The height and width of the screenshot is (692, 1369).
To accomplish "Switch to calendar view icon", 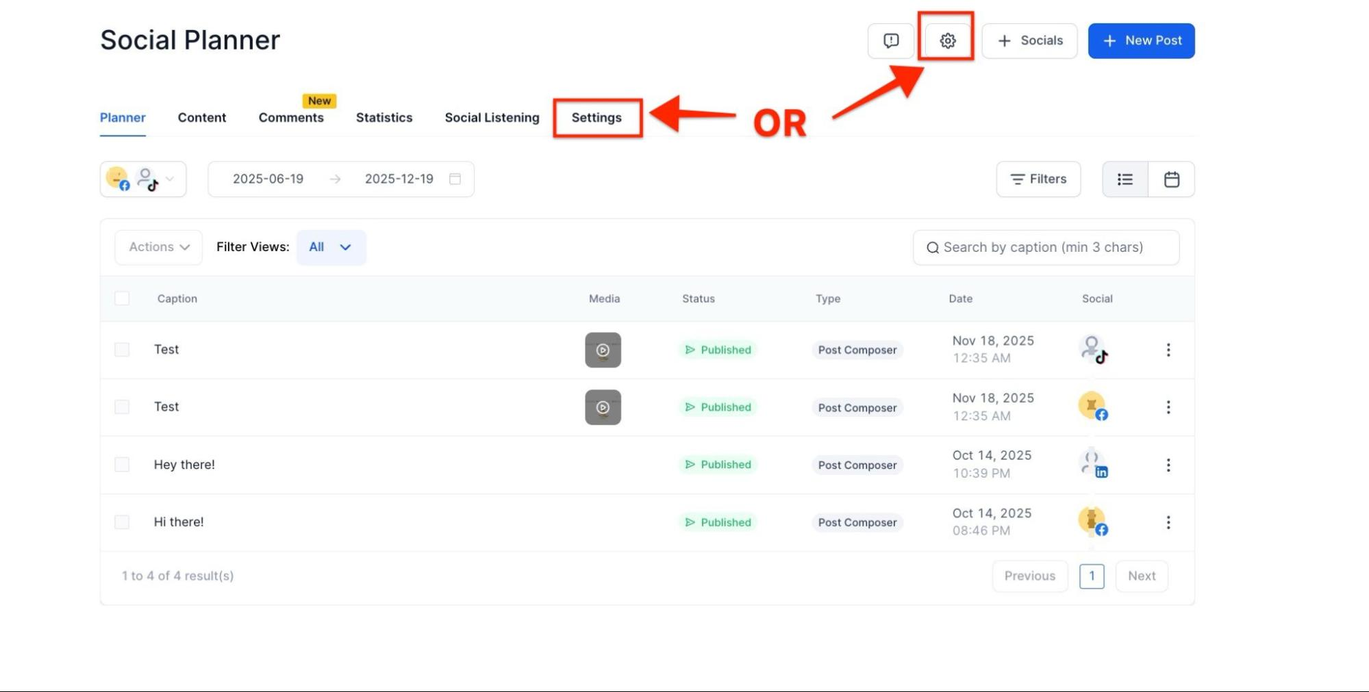I will tap(1172, 179).
